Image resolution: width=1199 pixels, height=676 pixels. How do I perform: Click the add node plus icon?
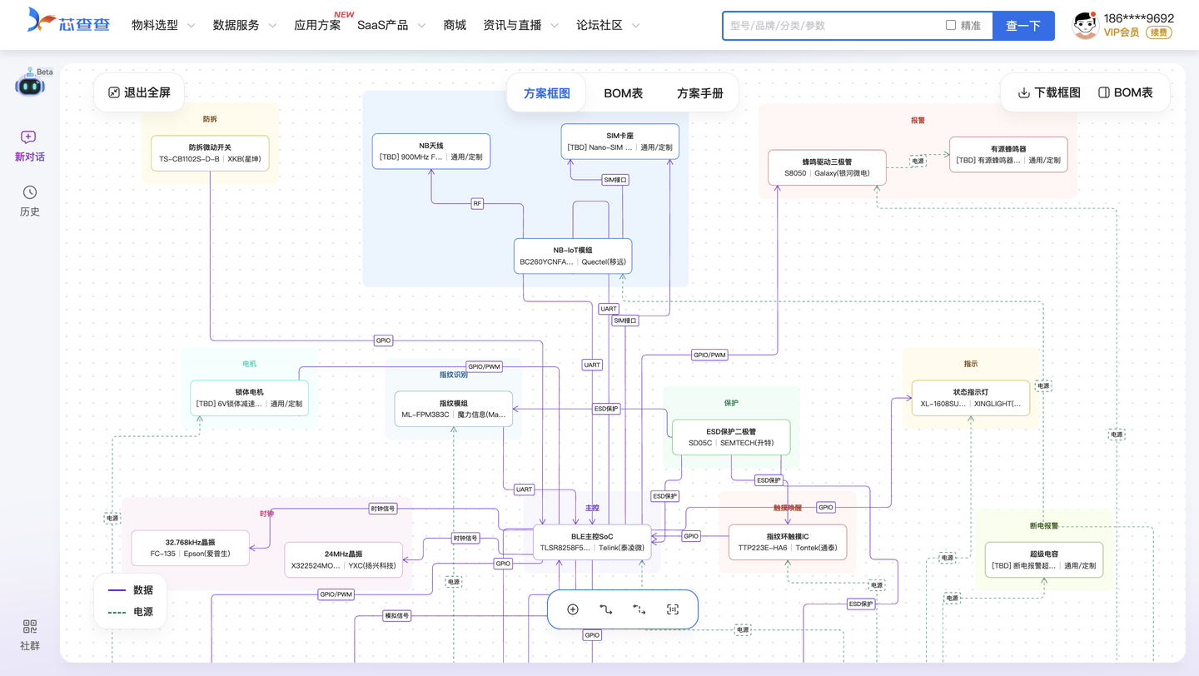click(x=573, y=609)
